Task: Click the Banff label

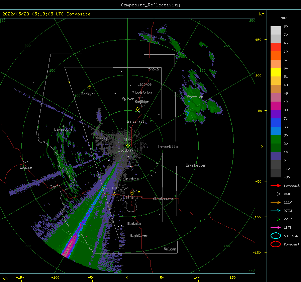Action: [x=55, y=187]
